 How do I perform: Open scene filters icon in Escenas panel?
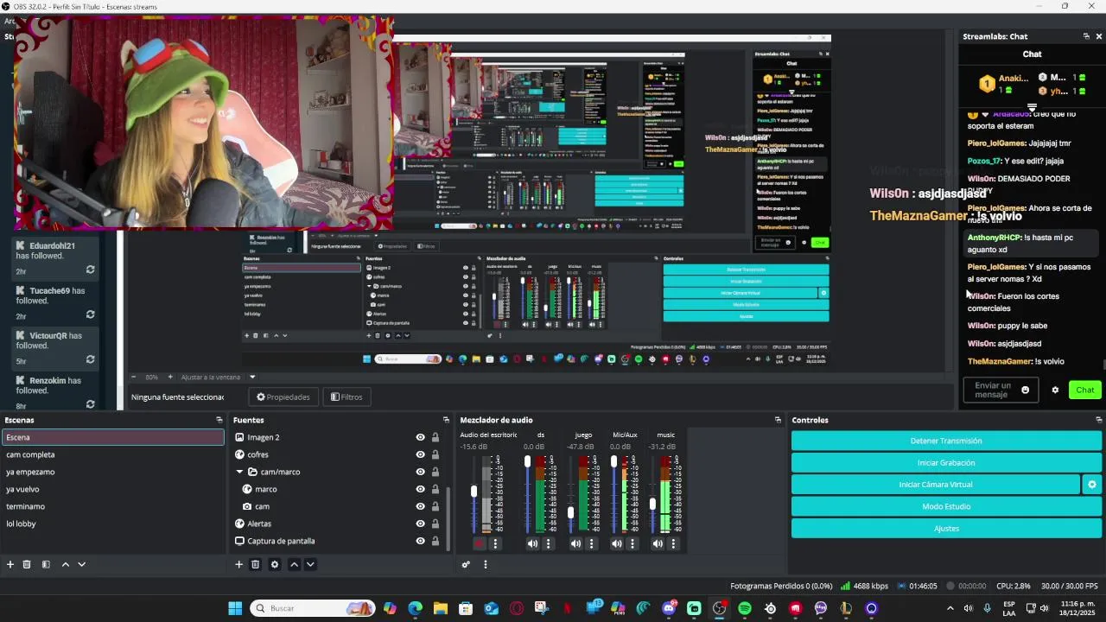click(46, 564)
